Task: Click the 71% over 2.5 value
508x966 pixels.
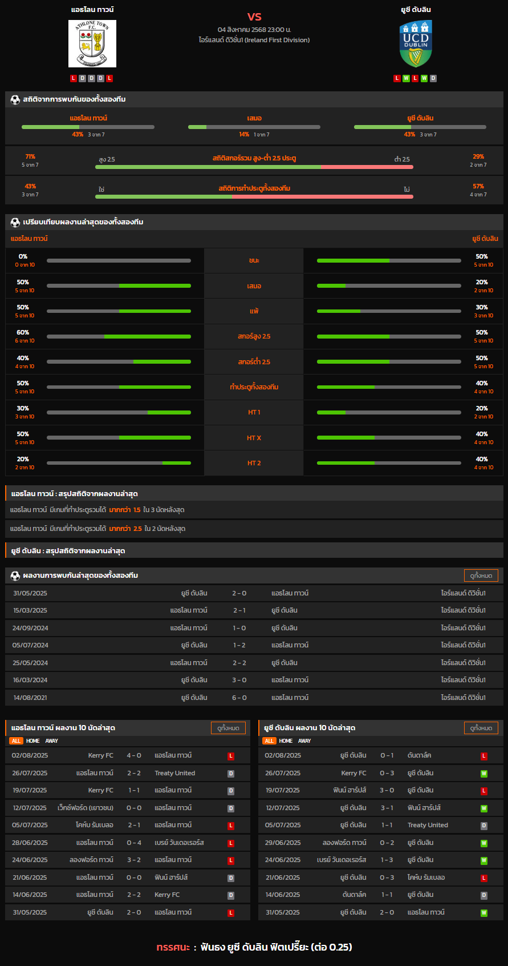Action: pyautogui.click(x=30, y=156)
